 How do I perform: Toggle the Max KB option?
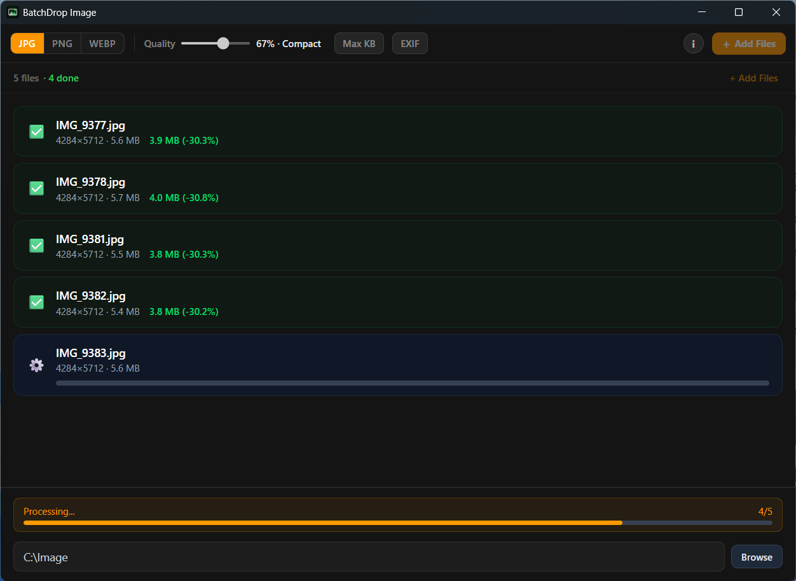[359, 43]
